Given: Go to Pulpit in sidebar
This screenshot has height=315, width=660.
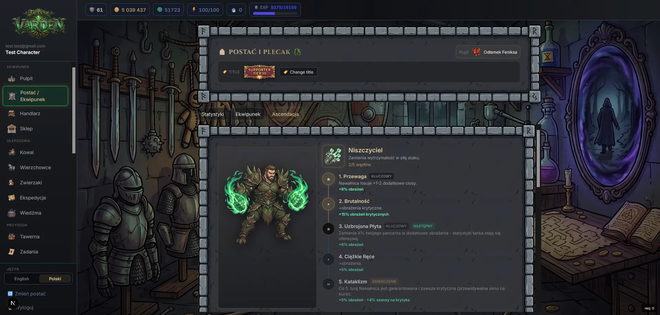Looking at the screenshot, I should coord(35,79).
